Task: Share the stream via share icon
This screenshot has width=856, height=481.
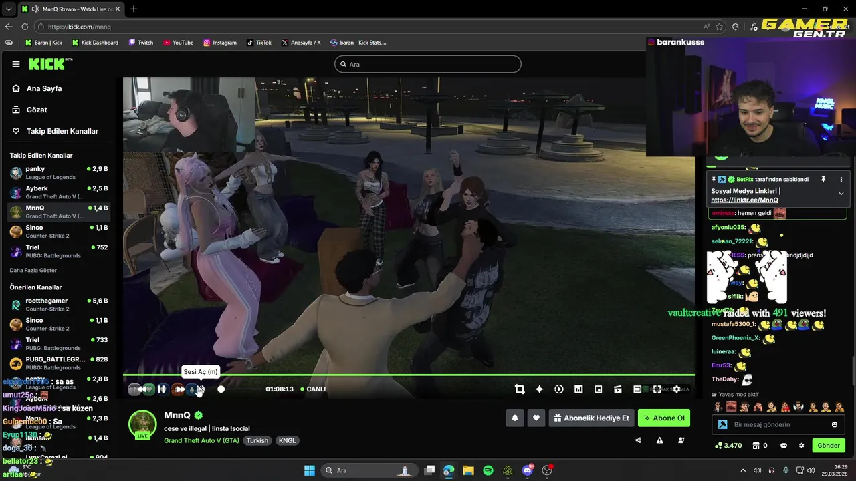Action: tap(638, 440)
